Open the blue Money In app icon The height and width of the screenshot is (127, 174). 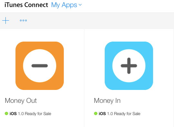point(129,66)
